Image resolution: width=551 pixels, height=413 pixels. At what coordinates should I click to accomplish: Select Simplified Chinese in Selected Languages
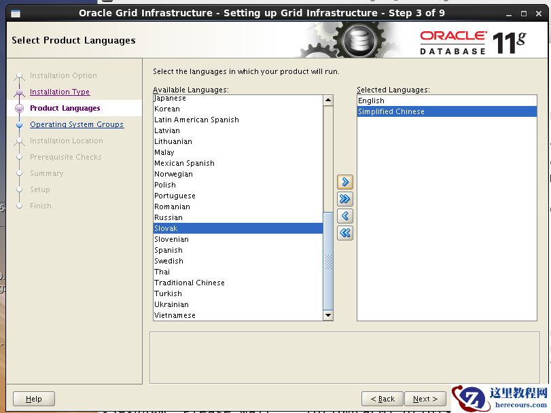(446, 111)
